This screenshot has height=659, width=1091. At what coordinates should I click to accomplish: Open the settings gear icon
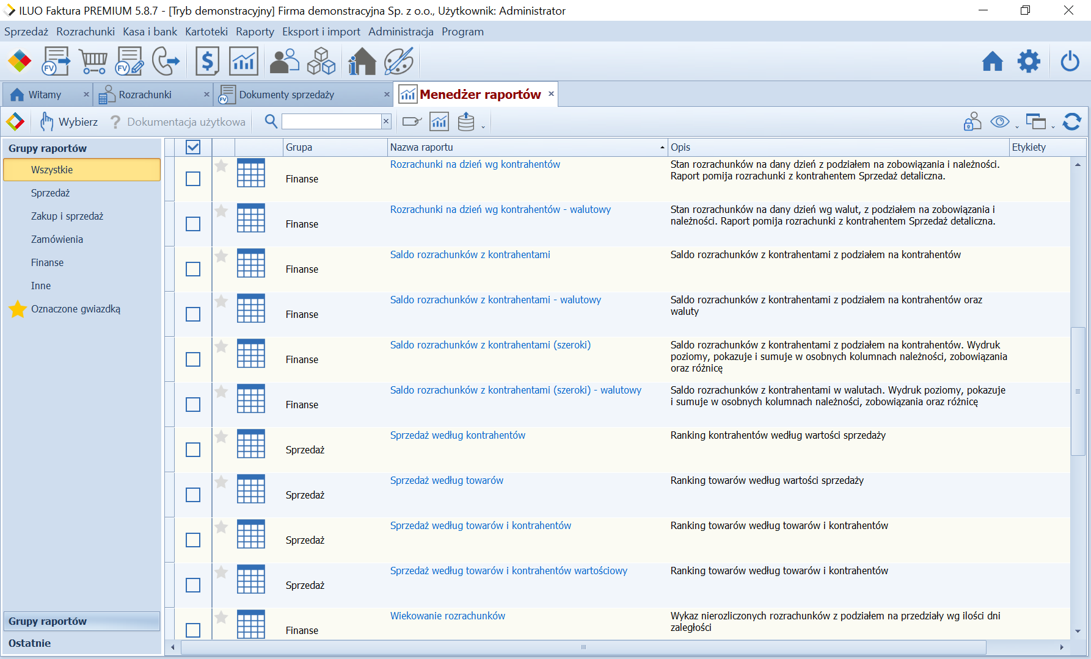pos(1029,61)
